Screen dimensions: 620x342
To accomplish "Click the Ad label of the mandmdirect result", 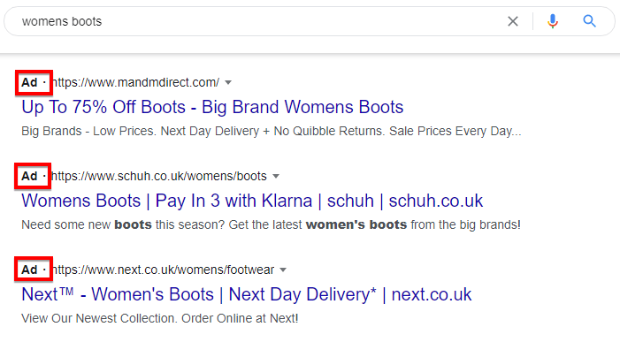I will (29, 82).
